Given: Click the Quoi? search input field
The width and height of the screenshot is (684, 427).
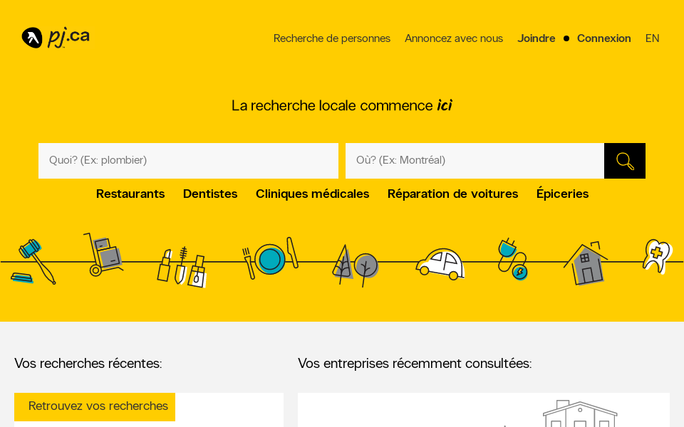Looking at the screenshot, I should 188,161.
